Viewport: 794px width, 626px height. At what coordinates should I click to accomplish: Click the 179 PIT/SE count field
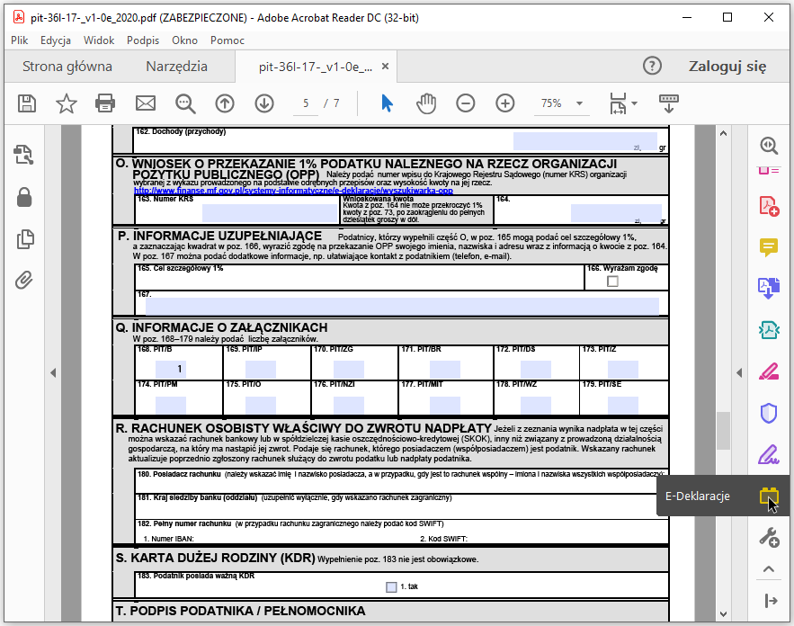pos(623,405)
